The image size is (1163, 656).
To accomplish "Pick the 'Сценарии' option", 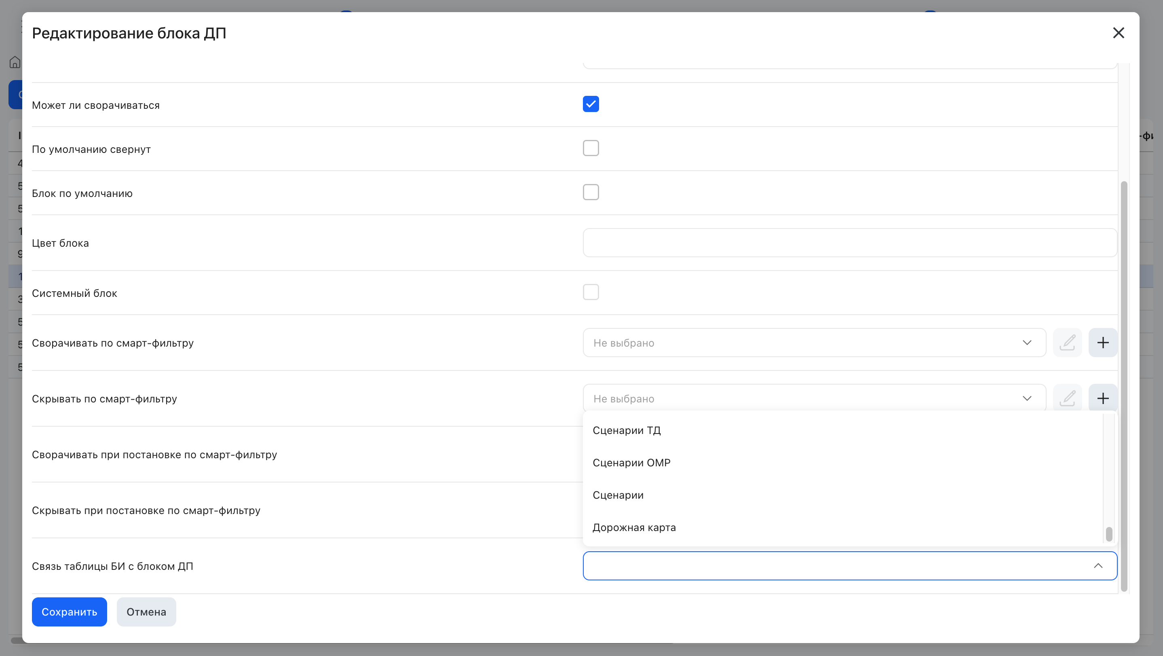I will point(842,495).
